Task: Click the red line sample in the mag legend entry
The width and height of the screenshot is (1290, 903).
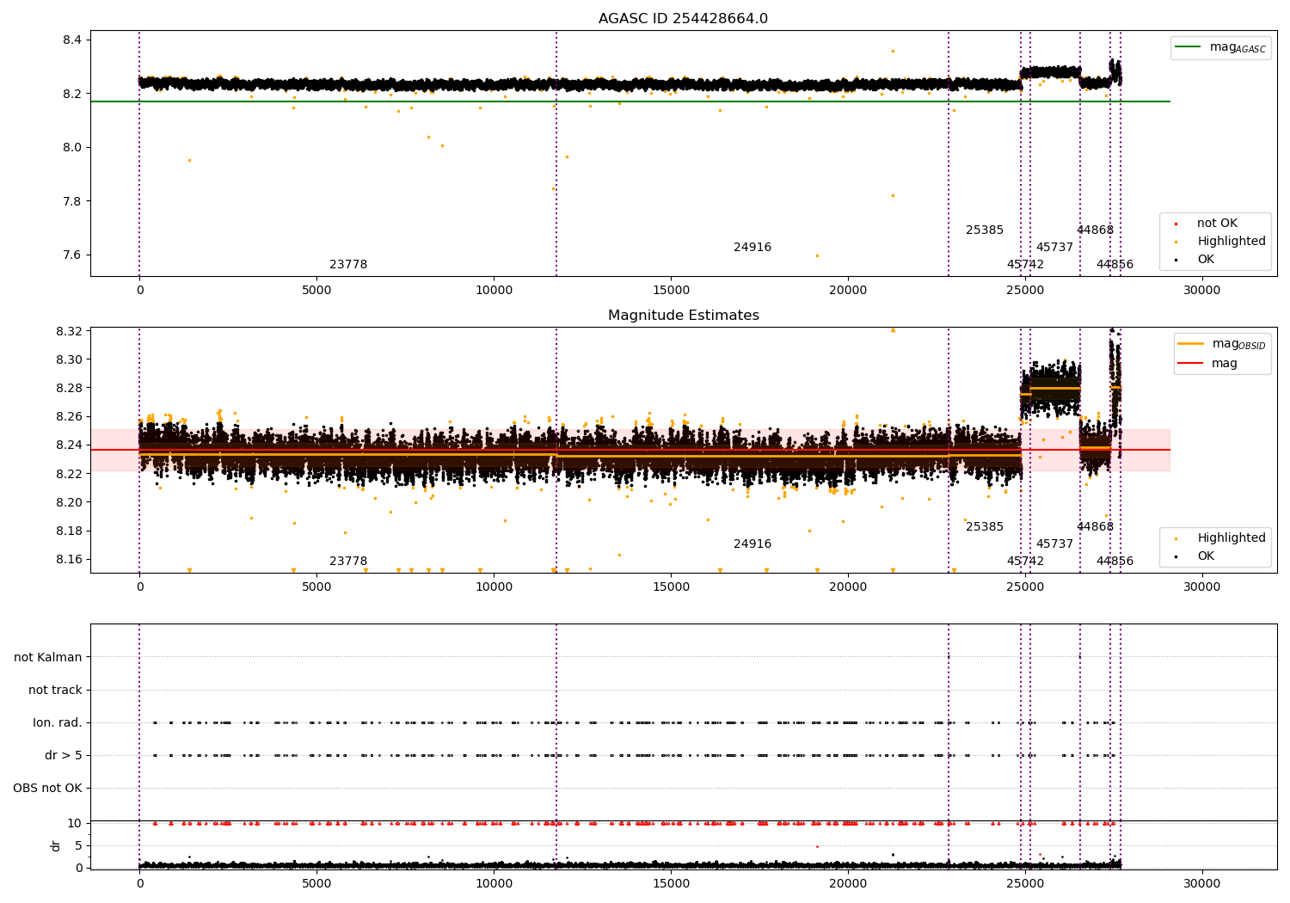Action: [x=1190, y=363]
